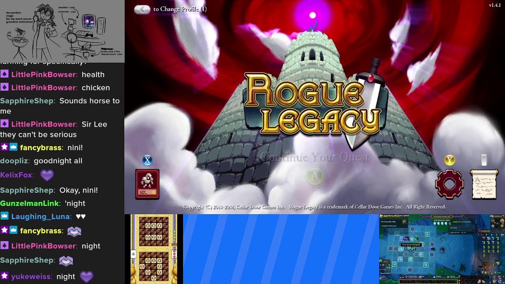Open options via the red gear icon
Viewport: 505px width, 284px height.
coord(449,184)
